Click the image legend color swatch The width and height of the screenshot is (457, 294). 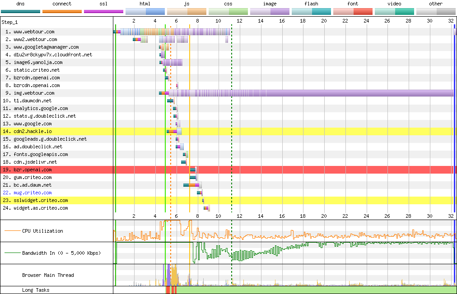[270, 12]
